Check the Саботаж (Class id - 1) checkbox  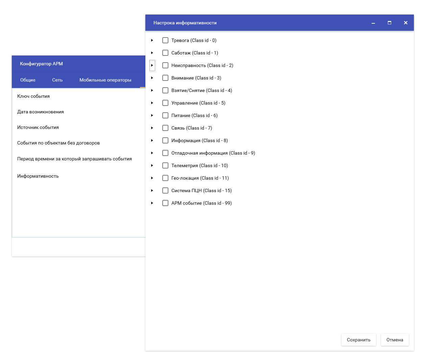[165, 53]
